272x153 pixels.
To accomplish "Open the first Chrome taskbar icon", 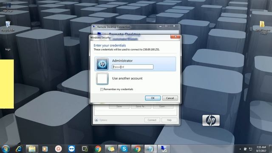I will point(98,149).
